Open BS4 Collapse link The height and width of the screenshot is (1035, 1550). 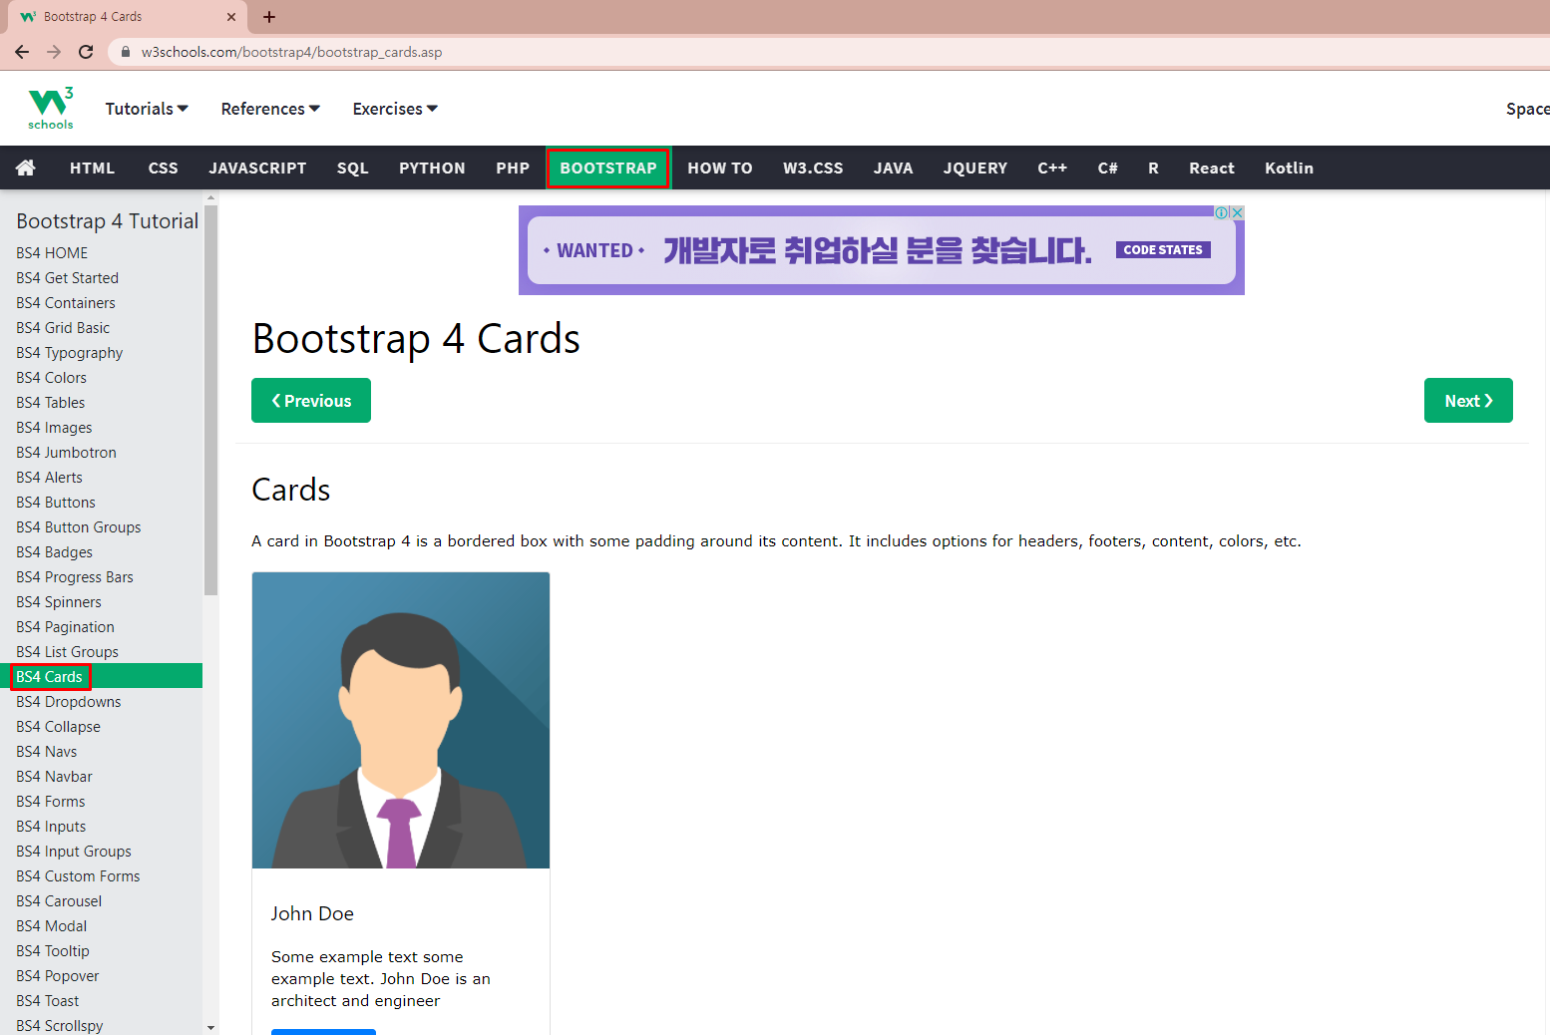(58, 727)
